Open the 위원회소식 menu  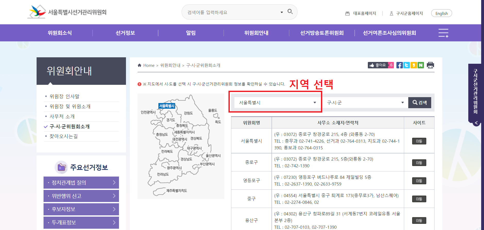click(60, 33)
